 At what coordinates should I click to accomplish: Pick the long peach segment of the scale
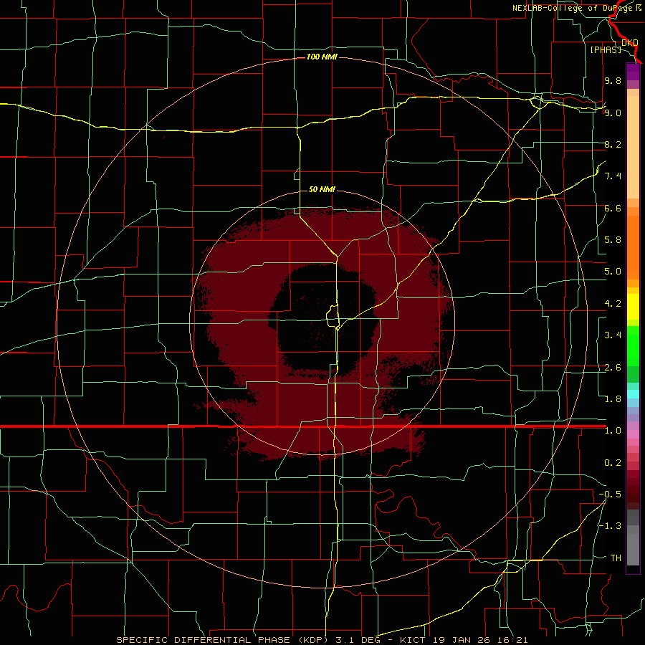coord(633,147)
